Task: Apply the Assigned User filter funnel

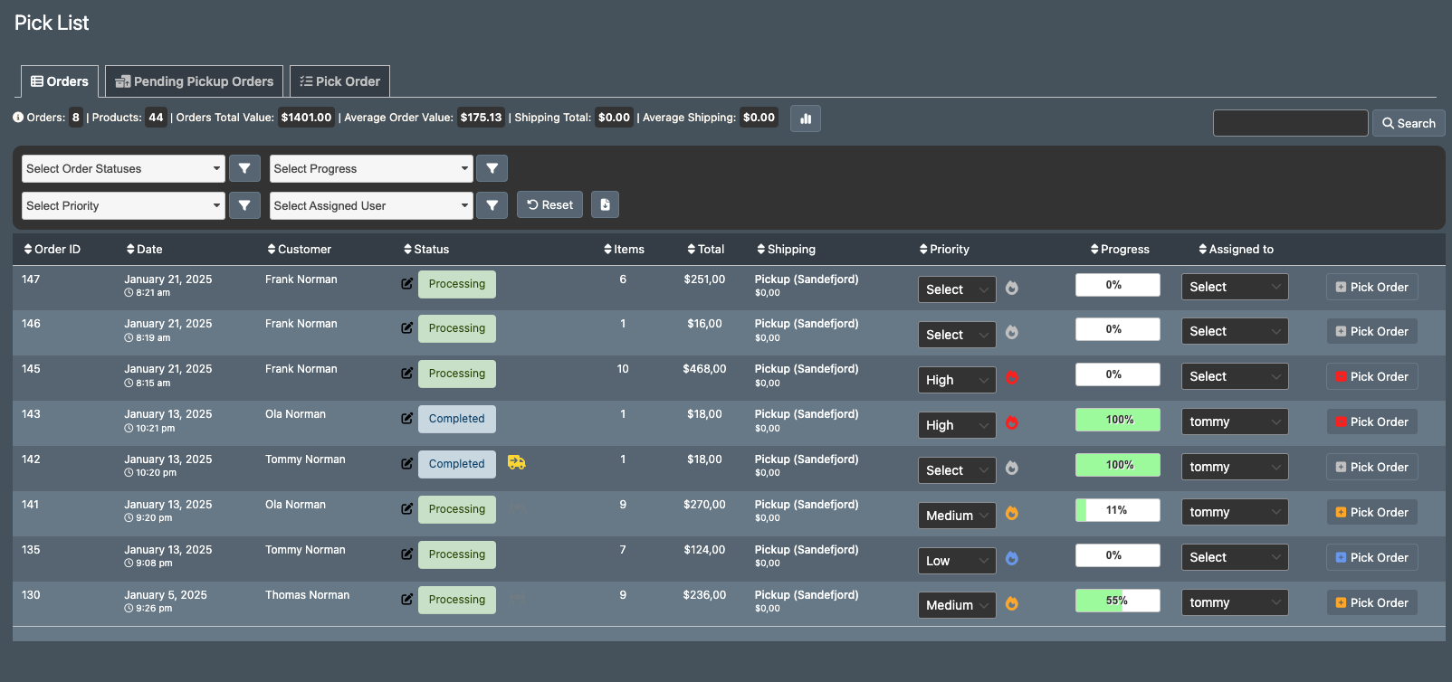Action: point(492,205)
